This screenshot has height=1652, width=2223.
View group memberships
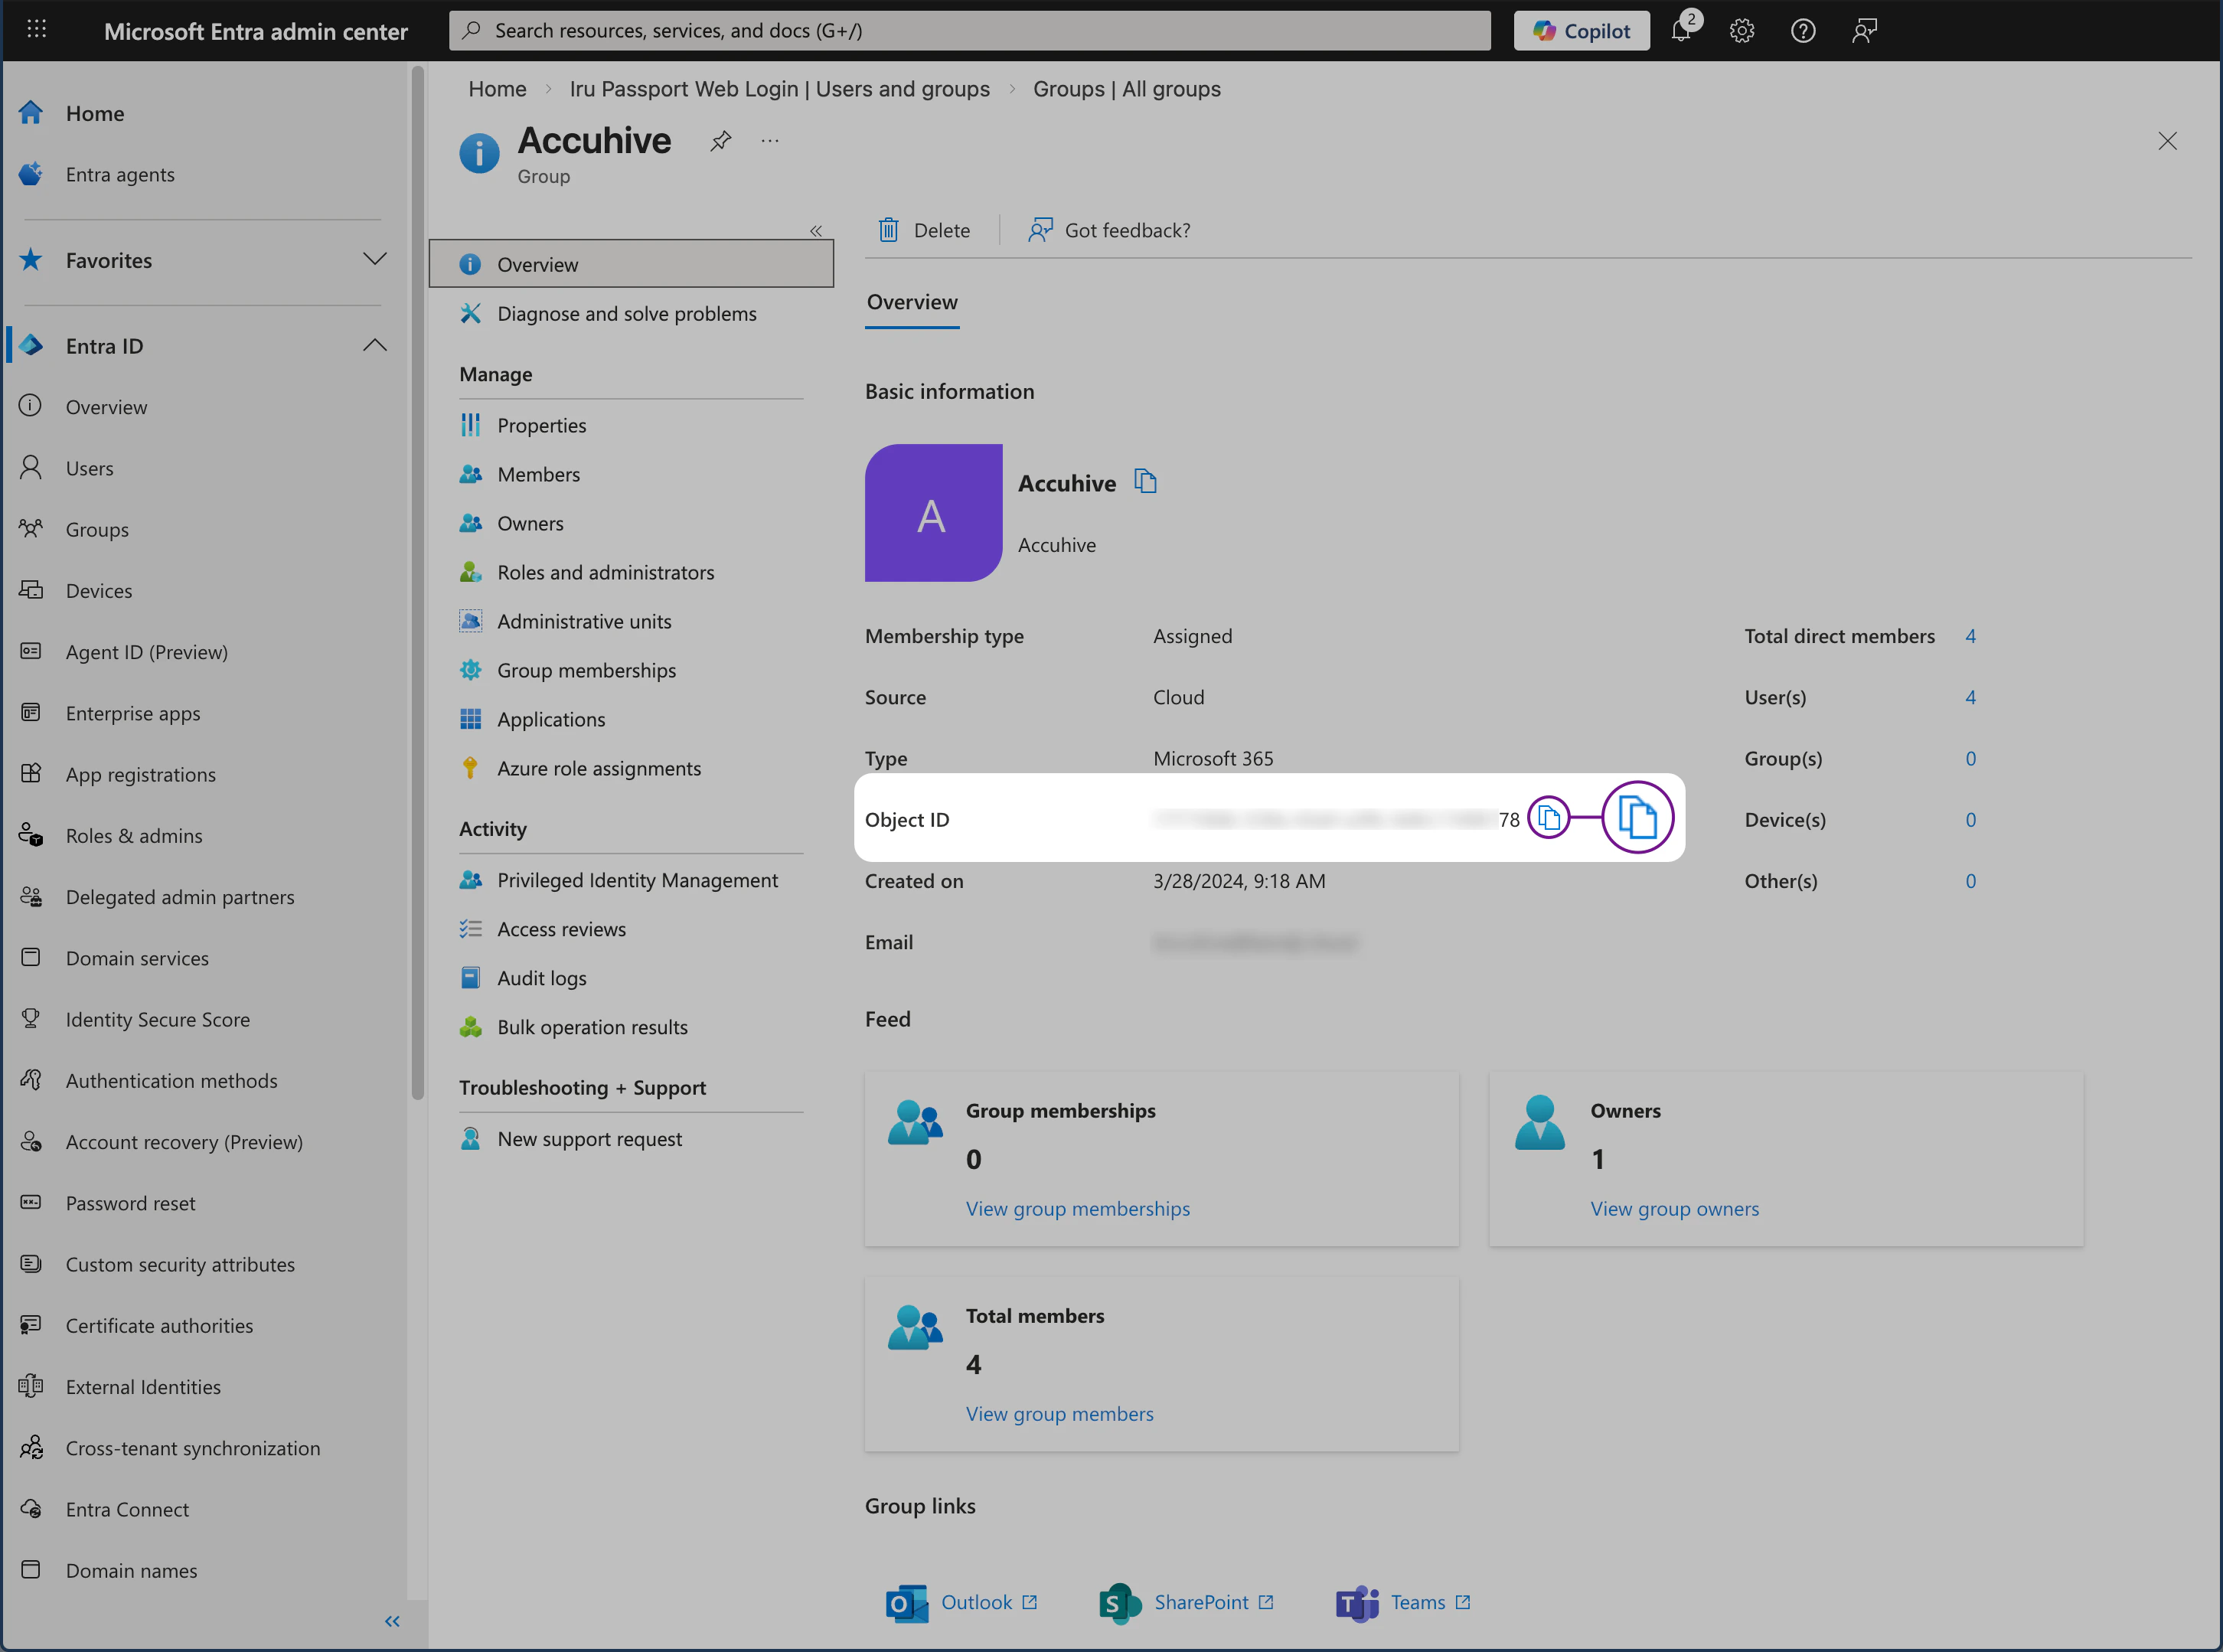[1077, 1208]
